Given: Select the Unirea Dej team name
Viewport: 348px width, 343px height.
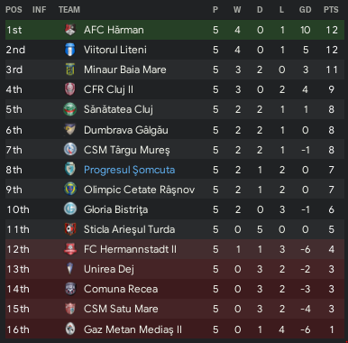Looking at the screenshot, I should [x=109, y=269].
